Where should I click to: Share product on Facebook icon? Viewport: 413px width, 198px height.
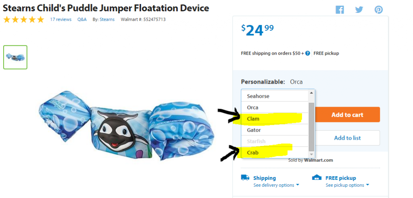pos(340,10)
